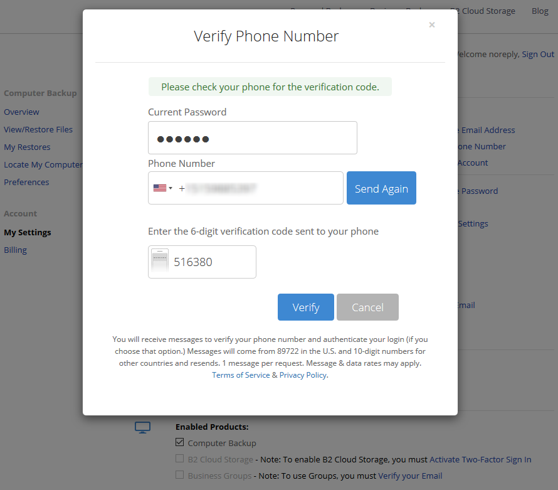Cancel the phone verification dialog

pos(367,307)
